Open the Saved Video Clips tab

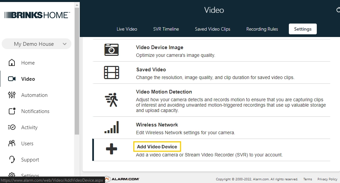tap(212, 29)
